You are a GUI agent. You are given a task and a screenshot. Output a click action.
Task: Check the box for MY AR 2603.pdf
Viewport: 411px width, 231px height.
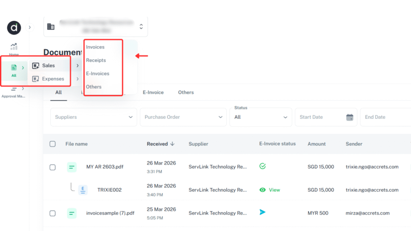click(x=53, y=167)
